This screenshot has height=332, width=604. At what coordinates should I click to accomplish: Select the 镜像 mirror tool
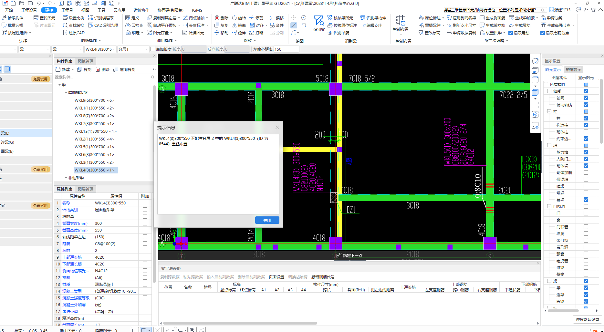(239, 25)
